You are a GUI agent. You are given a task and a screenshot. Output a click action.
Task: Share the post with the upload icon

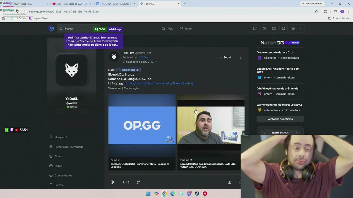229,182
